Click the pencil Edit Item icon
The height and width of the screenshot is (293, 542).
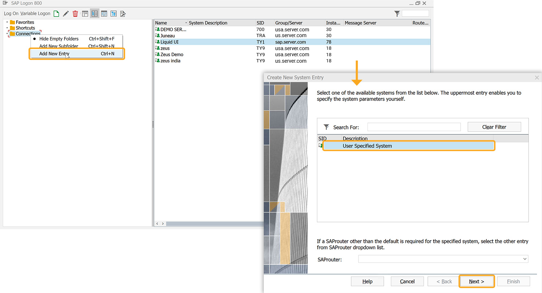coord(66,14)
